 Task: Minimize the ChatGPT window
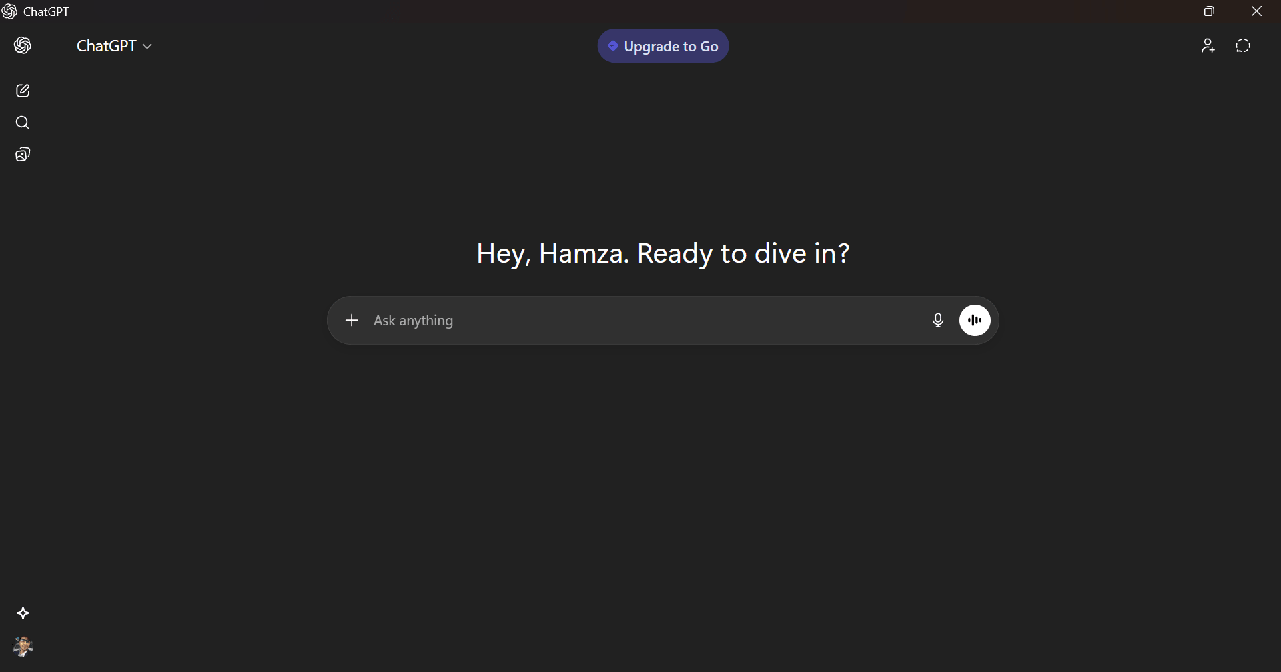tap(1164, 11)
